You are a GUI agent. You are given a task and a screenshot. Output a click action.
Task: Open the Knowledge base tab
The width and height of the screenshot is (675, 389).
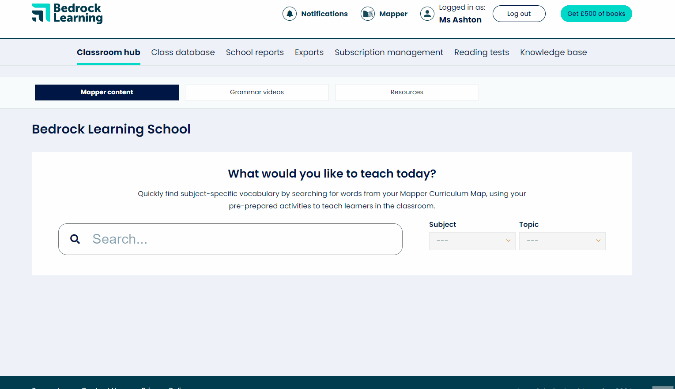point(554,52)
